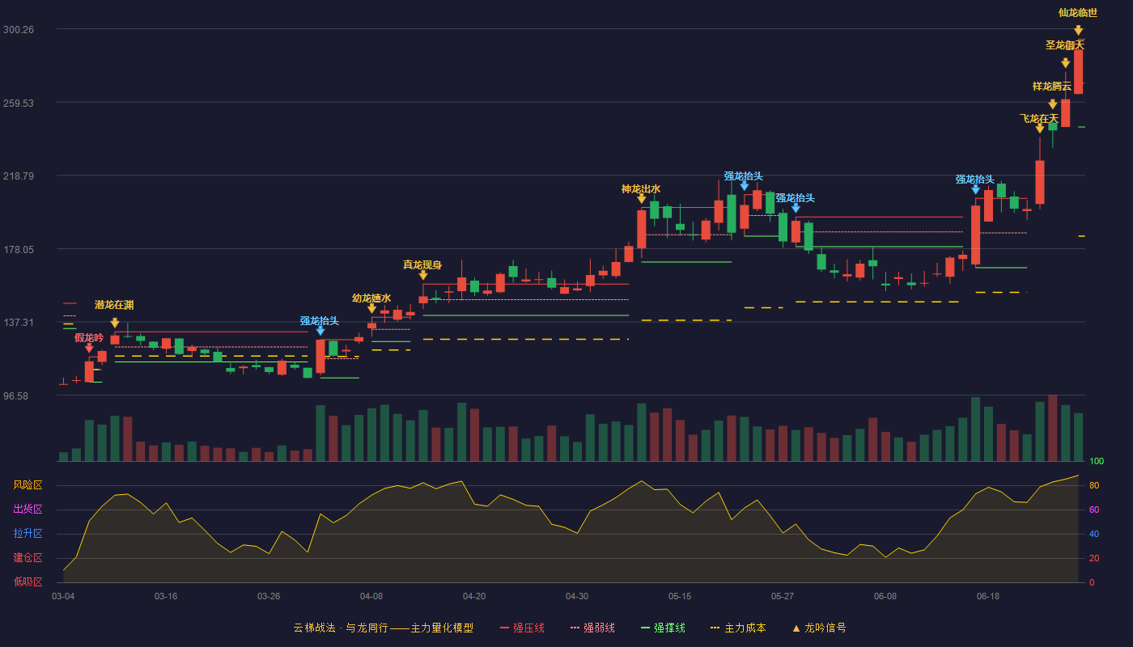Viewport: 1133px width, 647px height.
Task: Click the yellow triangle icon of 龙吟信号 legend
Action: (796, 628)
